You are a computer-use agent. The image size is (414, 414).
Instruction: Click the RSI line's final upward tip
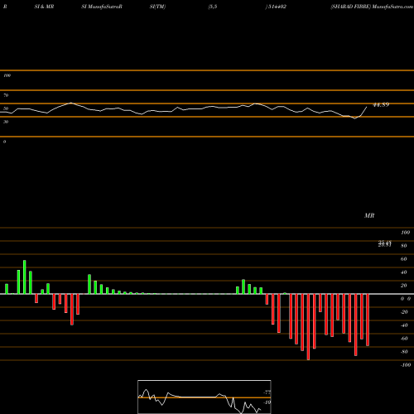[x=367, y=107]
